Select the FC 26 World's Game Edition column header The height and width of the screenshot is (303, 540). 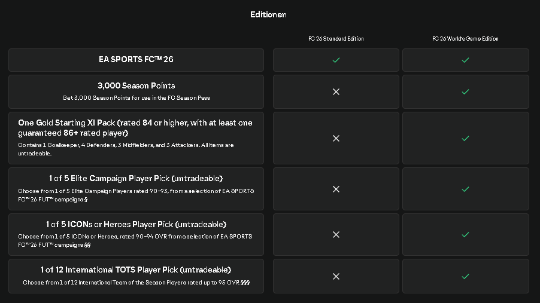[x=465, y=38]
